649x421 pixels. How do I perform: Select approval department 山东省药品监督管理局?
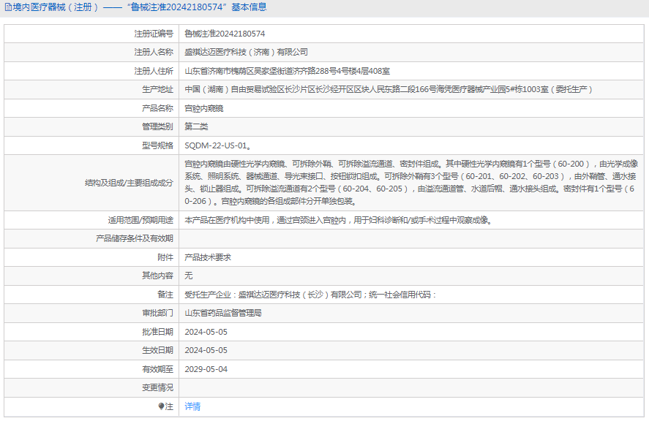point(223,313)
